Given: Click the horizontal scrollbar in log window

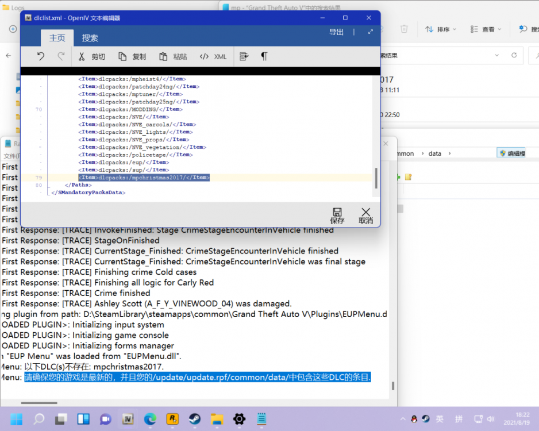Looking at the screenshot, I should pos(39,403).
